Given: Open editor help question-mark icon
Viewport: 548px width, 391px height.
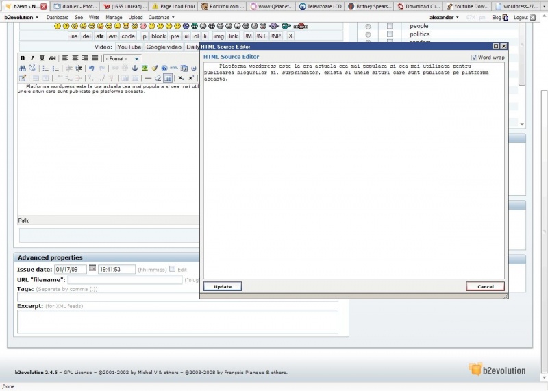Looking at the screenshot, I should [164, 68].
